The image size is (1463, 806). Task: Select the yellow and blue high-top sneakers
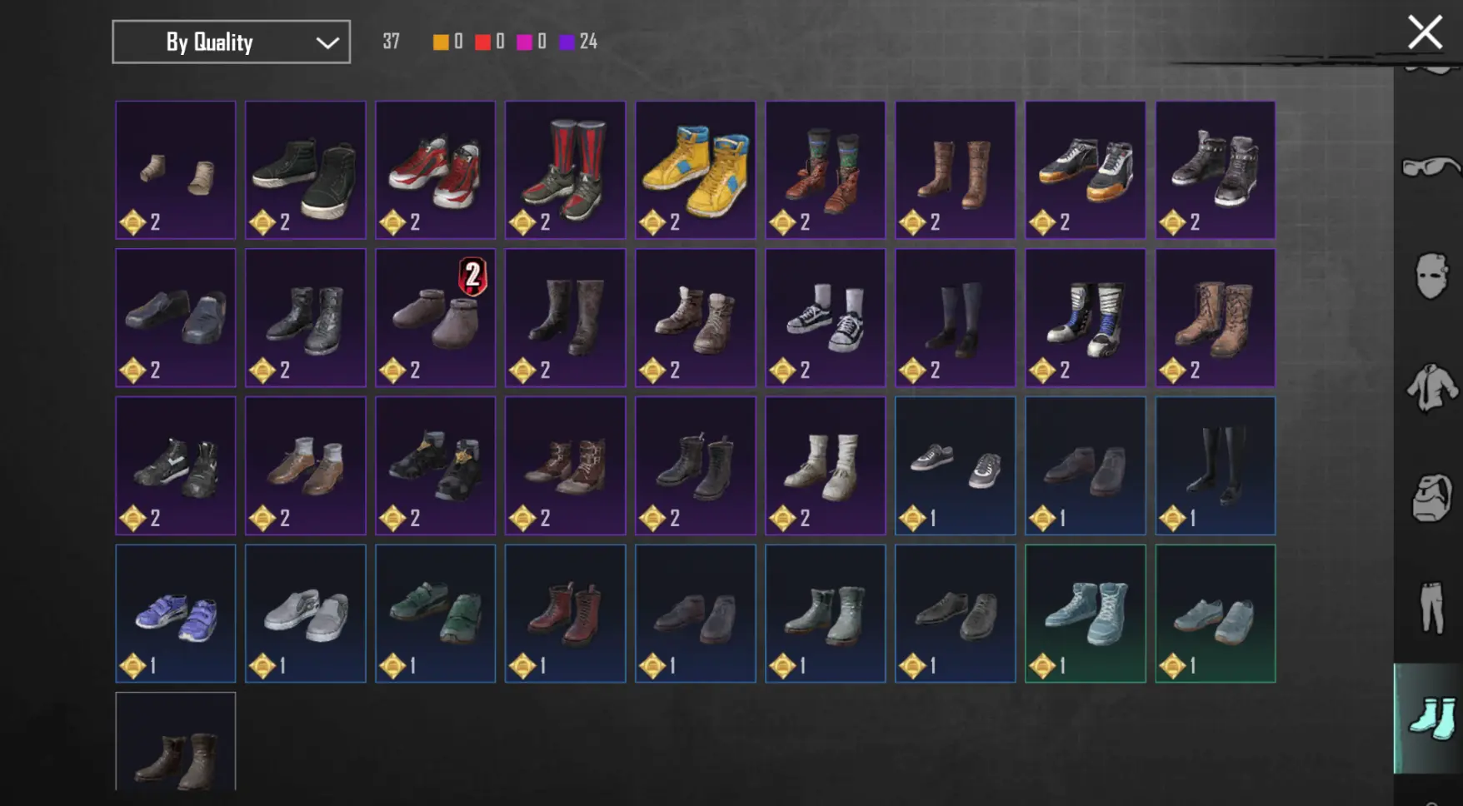click(695, 170)
